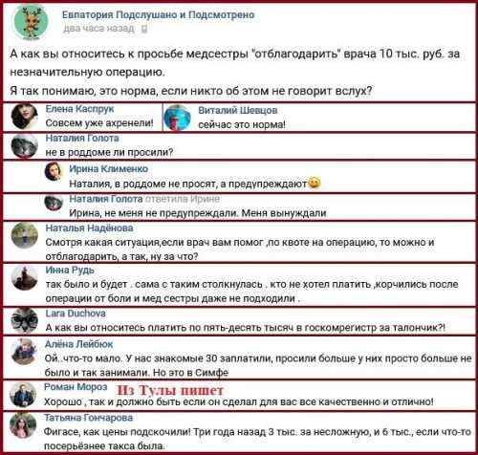The height and width of the screenshot is (455, 478).
Task: Open Роман Мороз's avatar picture
Action: coord(23,395)
